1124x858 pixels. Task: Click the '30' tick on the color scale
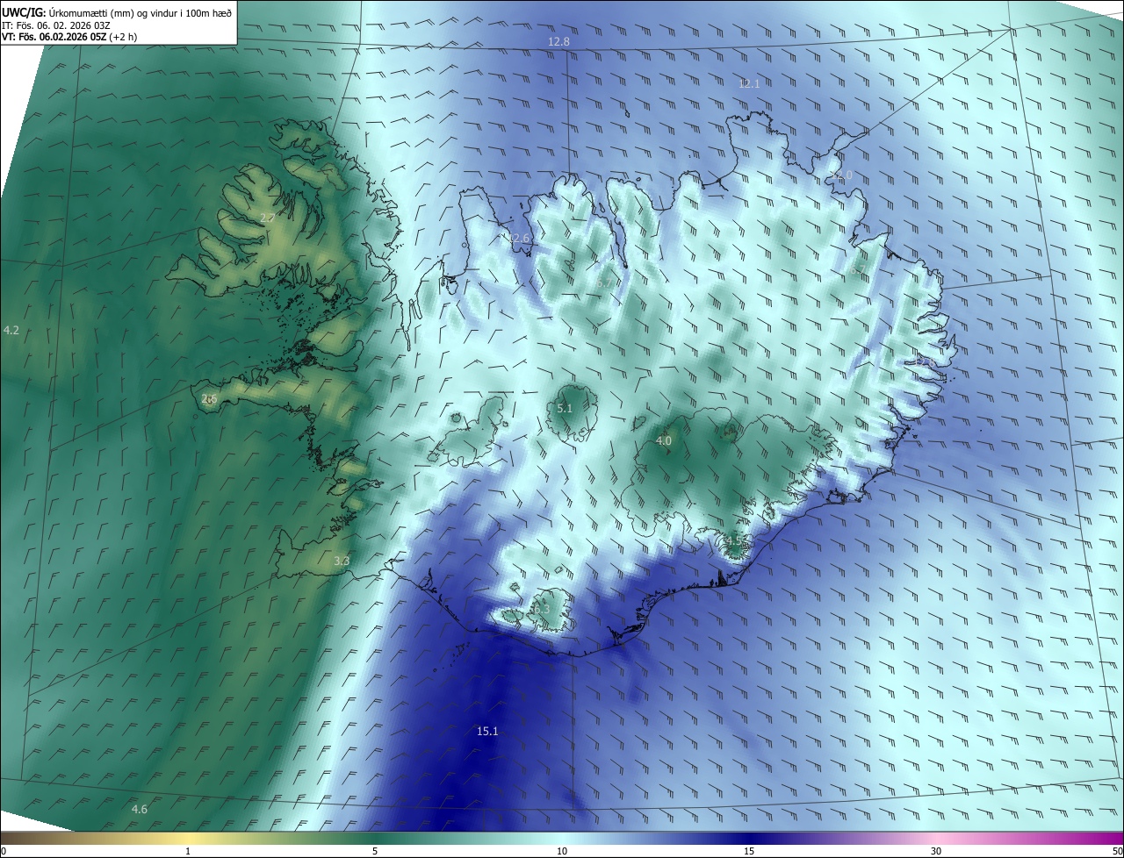click(936, 852)
